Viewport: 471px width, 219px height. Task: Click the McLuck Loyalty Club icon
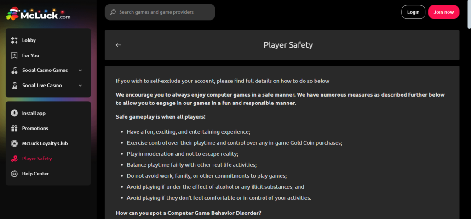pos(14,143)
